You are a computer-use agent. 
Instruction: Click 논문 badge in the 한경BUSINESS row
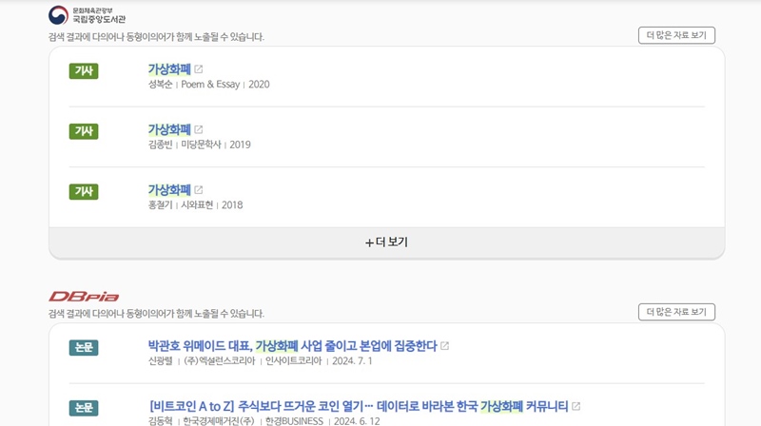[x=84, y=408]
